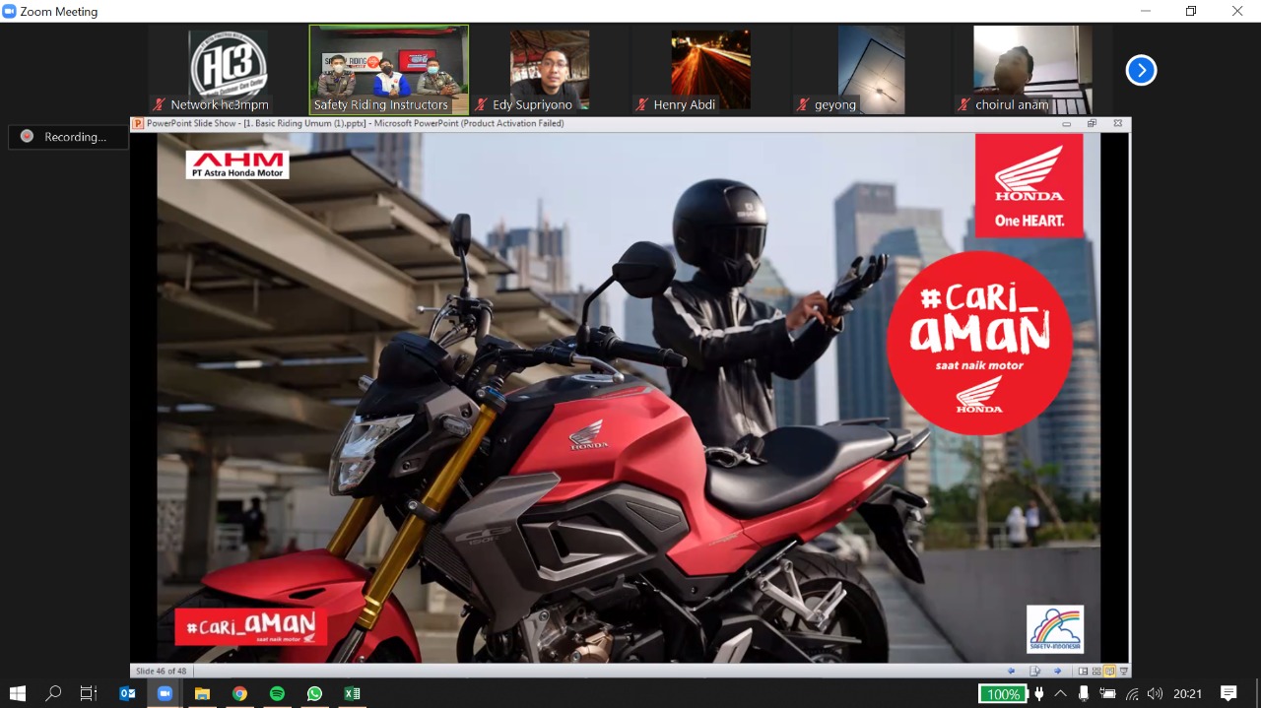This screenshot has height=708, width=1261.
Task: Select Safety Riding Instructors video thumbnail
Action: [388, 70]
